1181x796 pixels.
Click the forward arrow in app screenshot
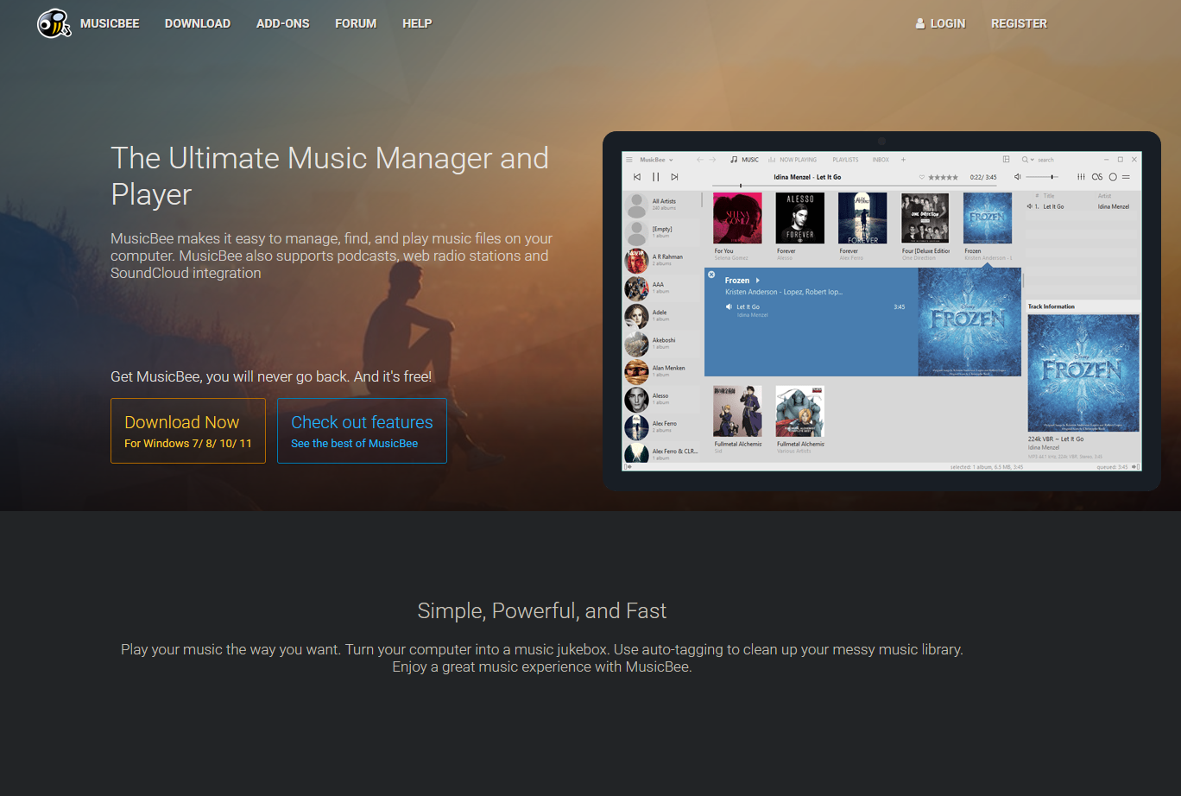(713, 160)
